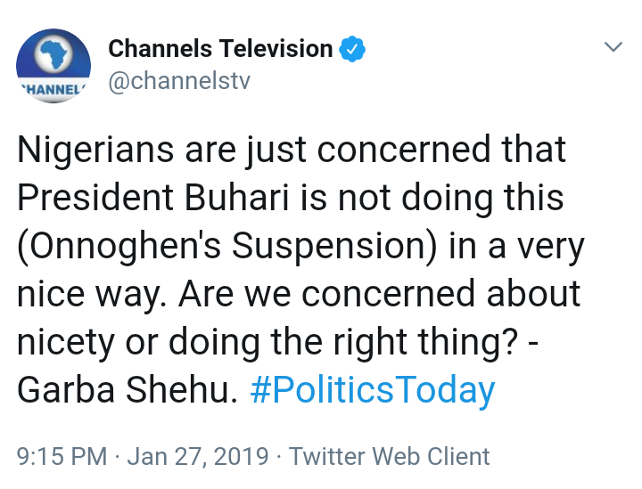Open the Channels Television profile avatar
Screen dimensions: 642x489
coord(53,67)
